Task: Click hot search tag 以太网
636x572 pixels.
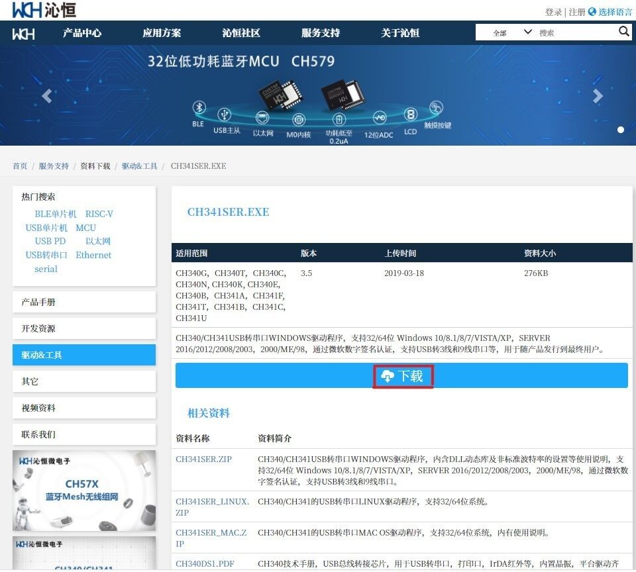Action: (x=98, y=241)
